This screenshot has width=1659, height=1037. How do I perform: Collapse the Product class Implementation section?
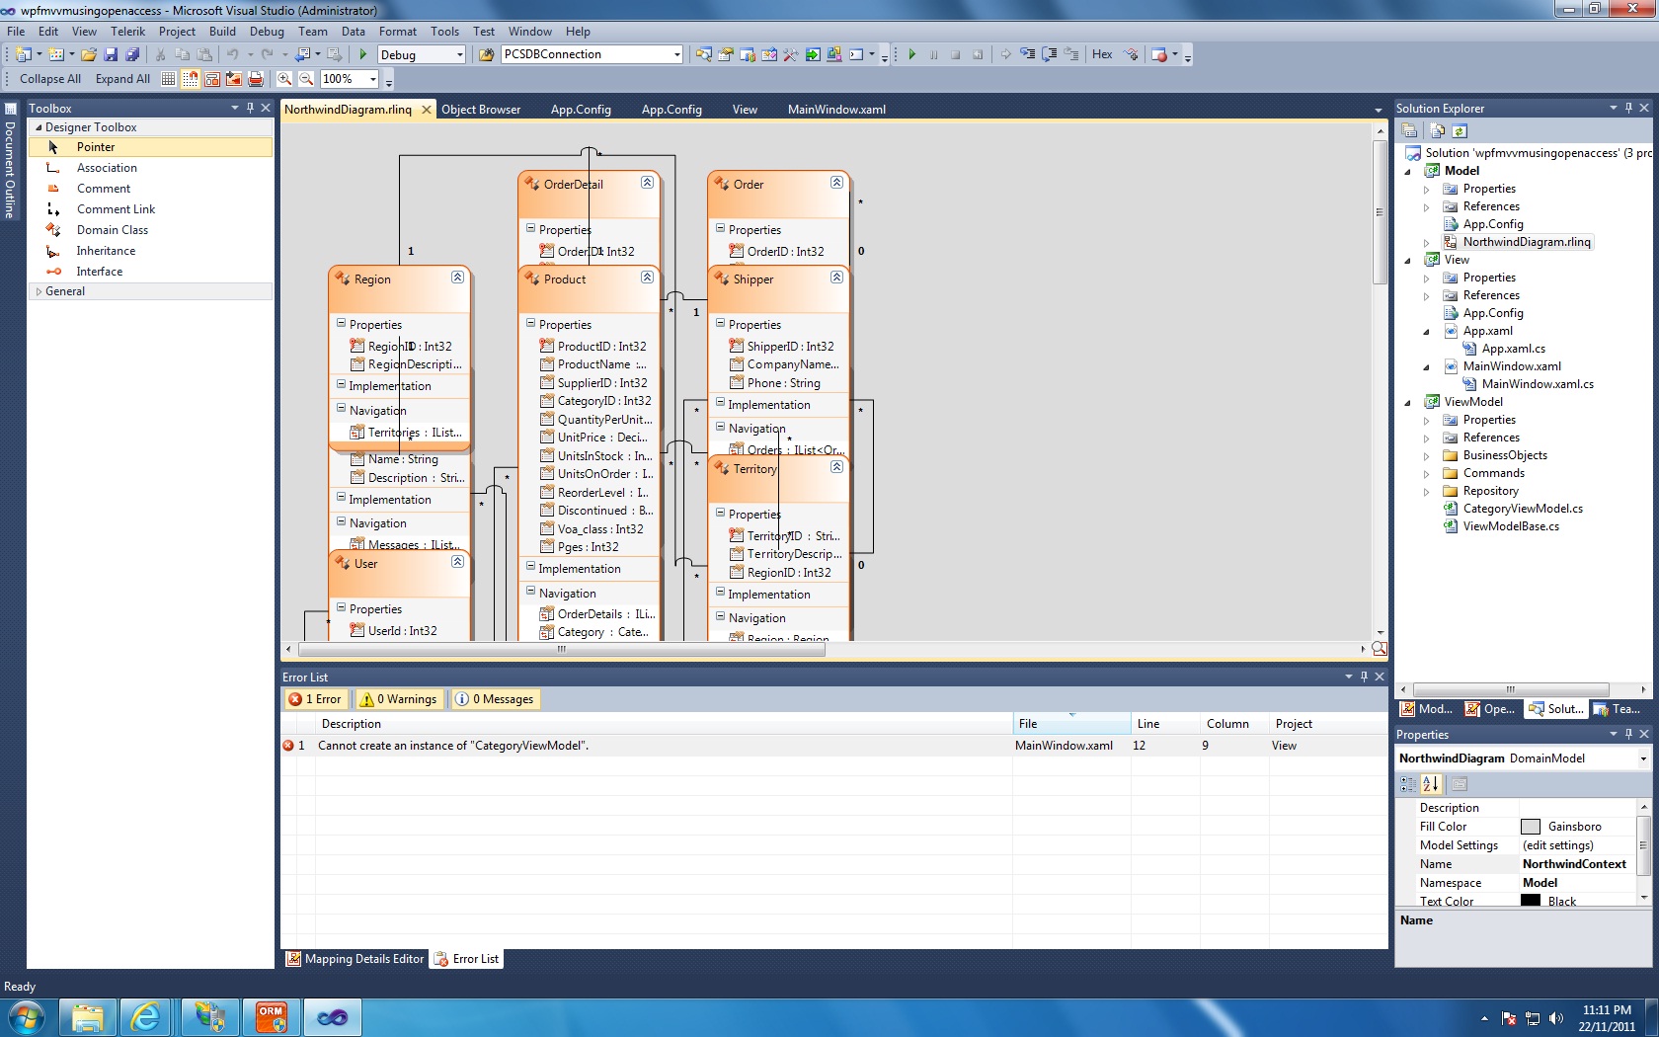pos(530,567)
